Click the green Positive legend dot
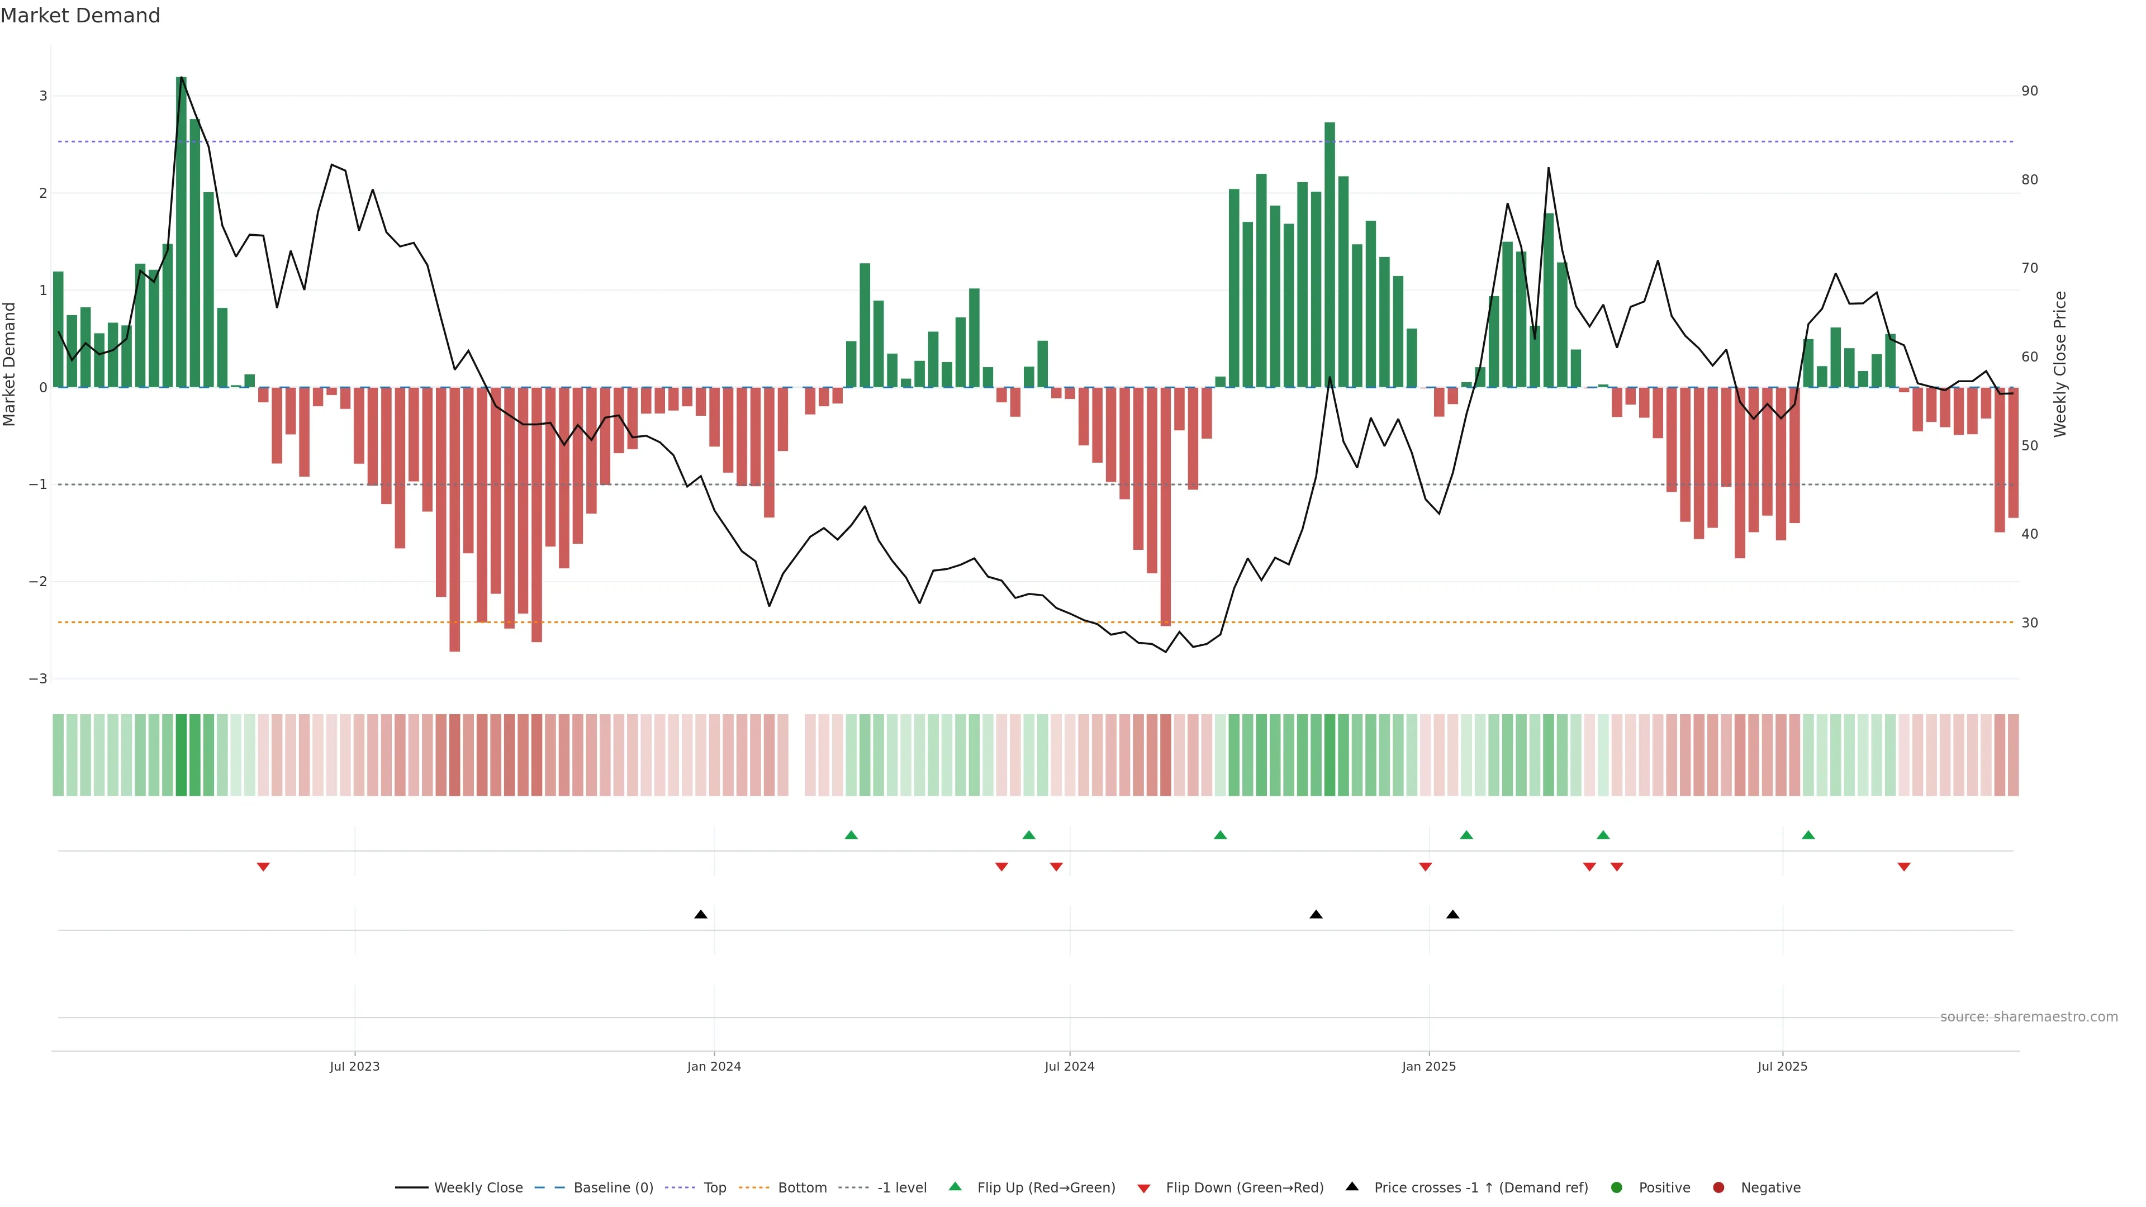Screen dimensions: 2146x1207 coord(1617,1188)
